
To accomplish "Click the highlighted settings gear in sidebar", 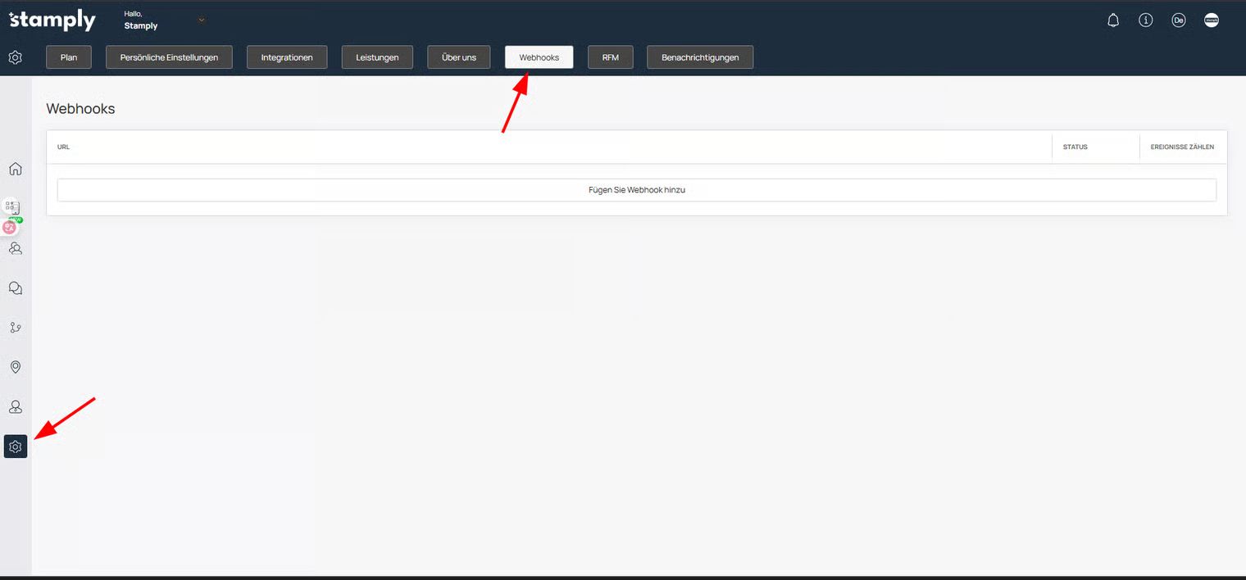I will click(16, 446).
